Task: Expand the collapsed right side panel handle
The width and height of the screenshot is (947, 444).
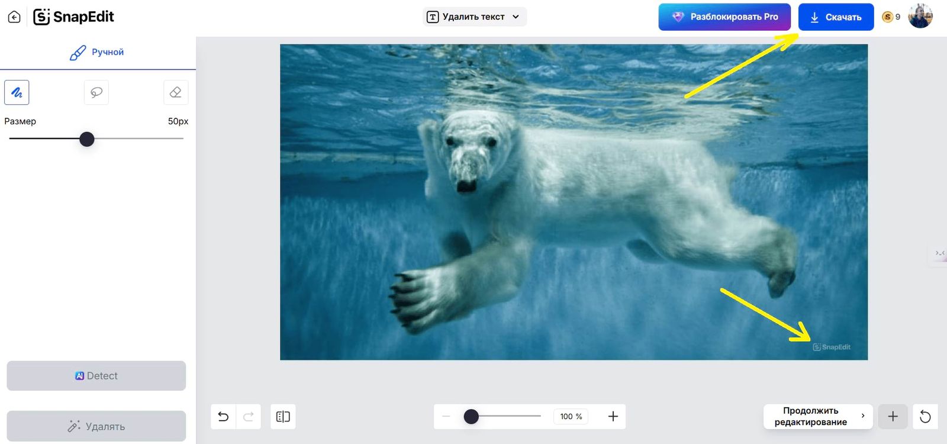Action: (x=939, y=253)
